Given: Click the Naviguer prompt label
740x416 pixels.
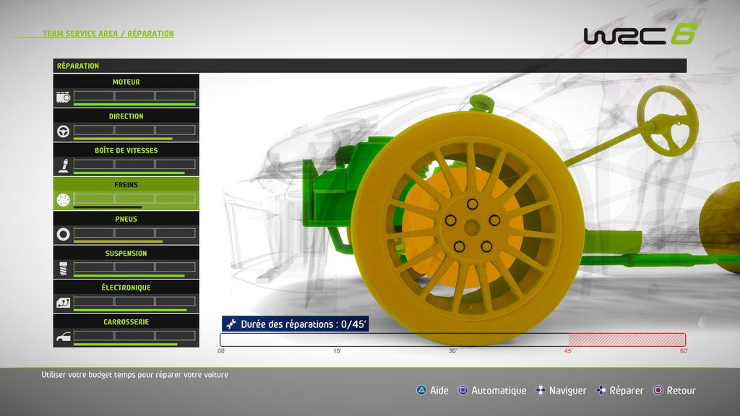Looking at the screenshot, I should 568,391.
